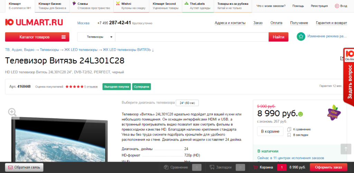Click the magnifier zoom icon over the TV image

pos(12,112)
